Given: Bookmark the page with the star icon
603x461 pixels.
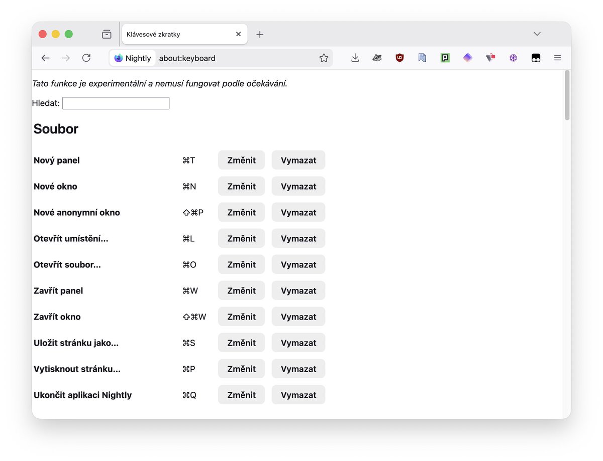Looking at the screenshot, I should tap(324, 58).
